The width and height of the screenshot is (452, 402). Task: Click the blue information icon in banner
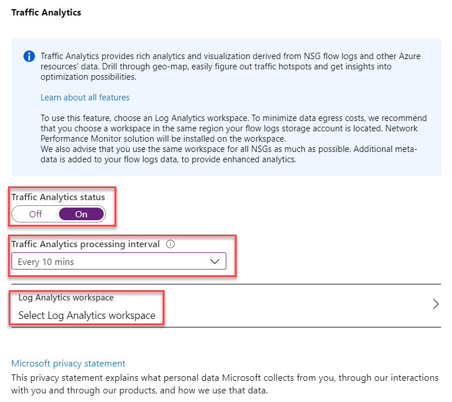29,56
